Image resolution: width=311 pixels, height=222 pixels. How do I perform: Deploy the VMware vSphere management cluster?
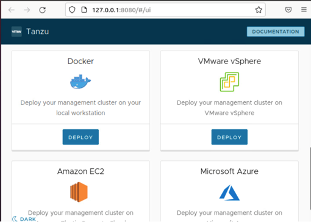[229, 137]
